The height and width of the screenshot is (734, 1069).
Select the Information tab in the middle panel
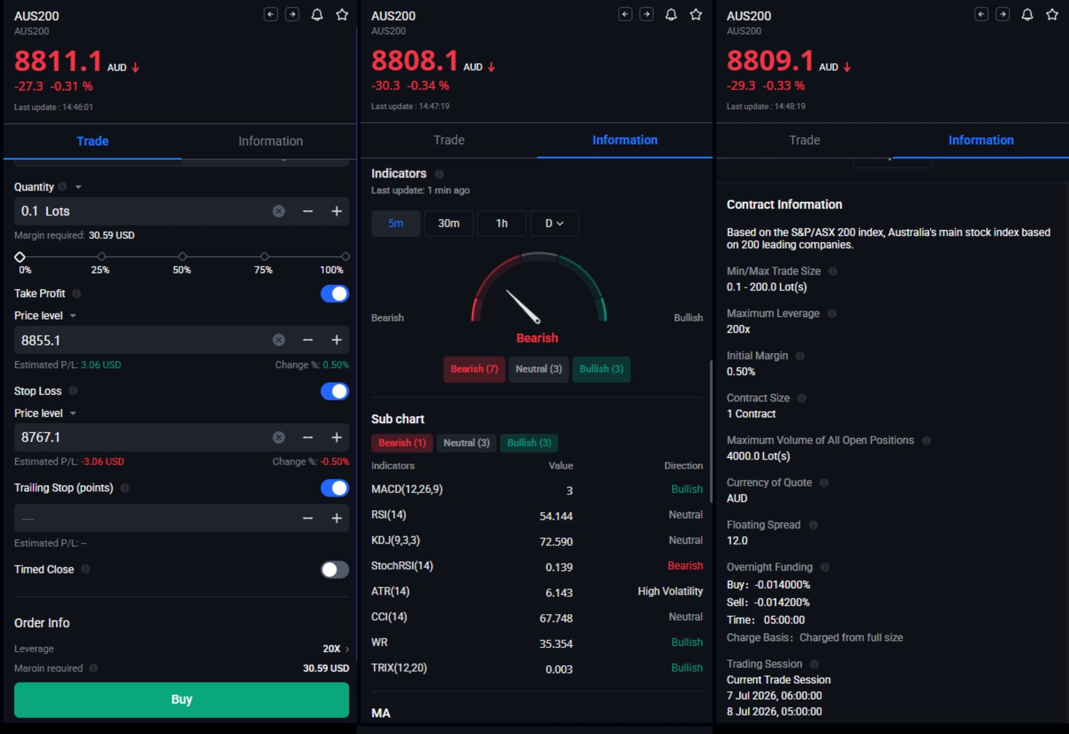pos(625,140)
